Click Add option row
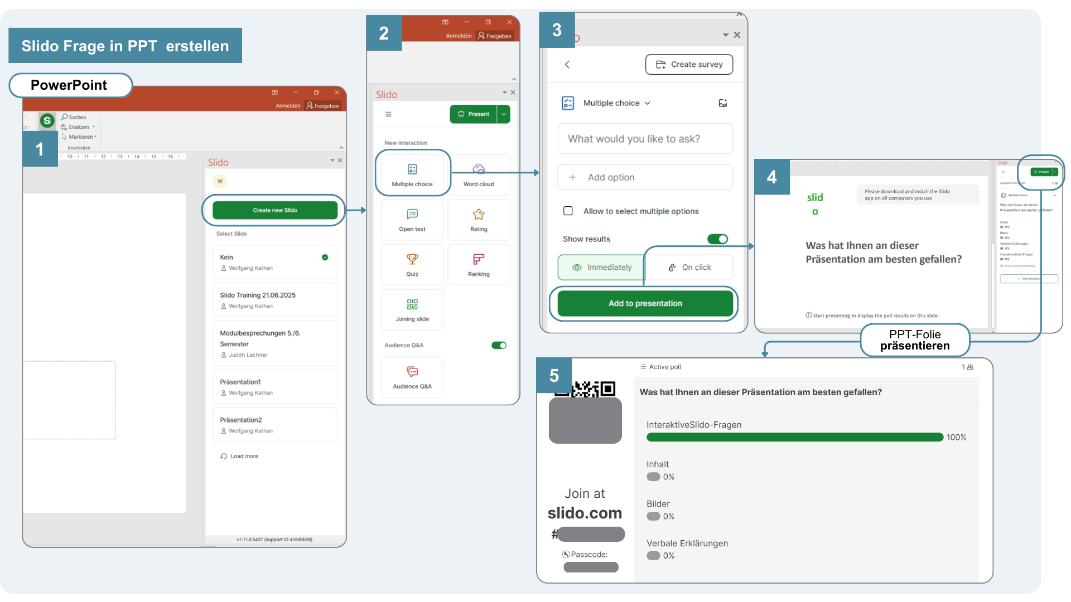 [x=645, y=177]
